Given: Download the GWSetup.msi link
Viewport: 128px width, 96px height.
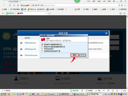Looking at the screenshot, I should tap(30, 49).
